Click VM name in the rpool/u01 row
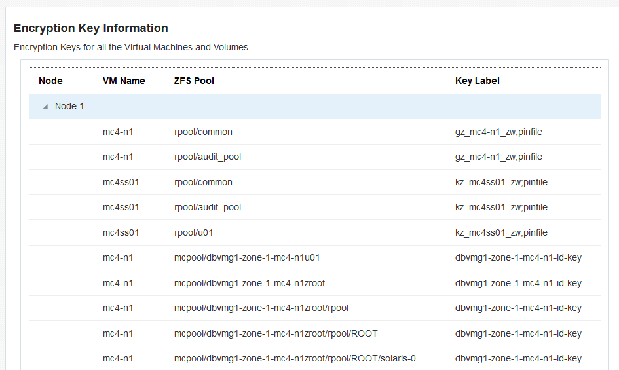This screenshot has width=619, height=370. click(121, 232)
